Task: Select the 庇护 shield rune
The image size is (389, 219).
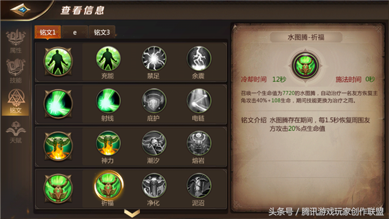Action: [x=154, y=101]
